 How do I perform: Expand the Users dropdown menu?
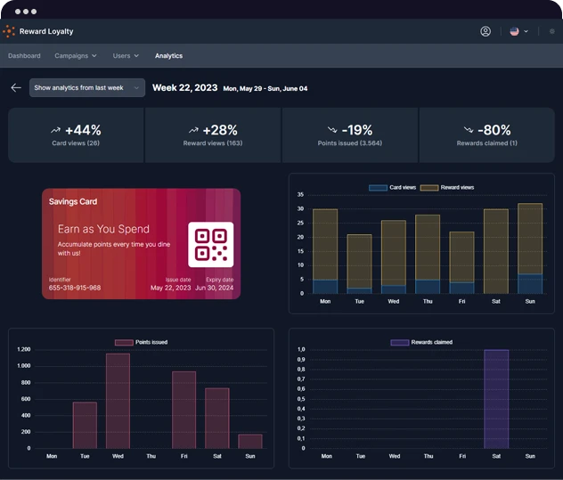click(x=126, y=56)
